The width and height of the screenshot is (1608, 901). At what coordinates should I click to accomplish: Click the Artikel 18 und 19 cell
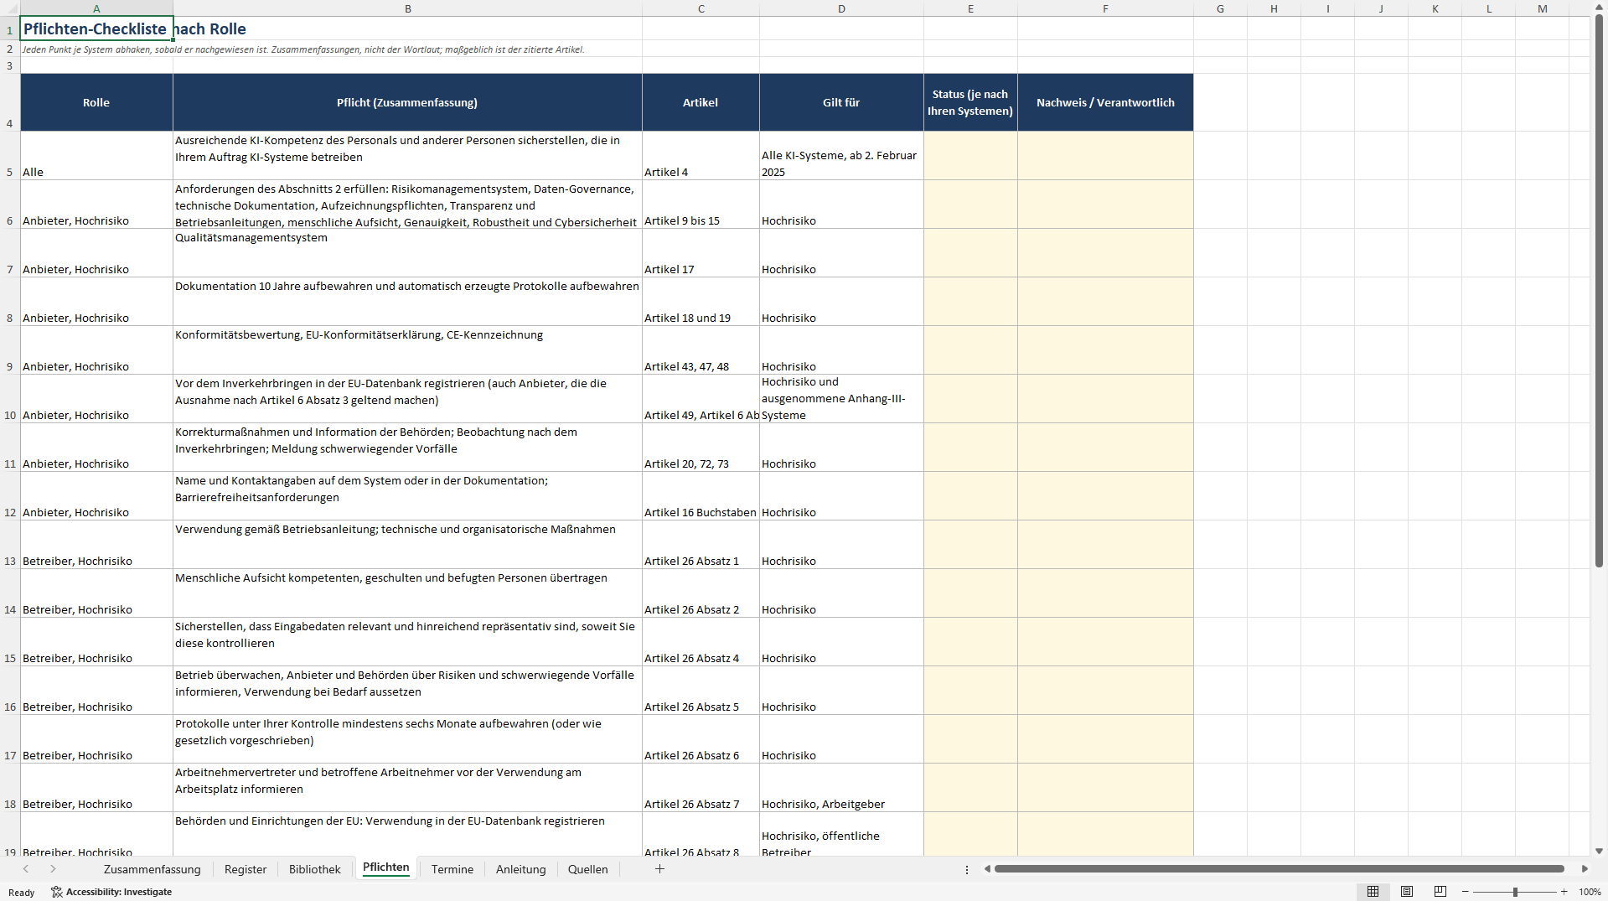(x=701, y=302)
